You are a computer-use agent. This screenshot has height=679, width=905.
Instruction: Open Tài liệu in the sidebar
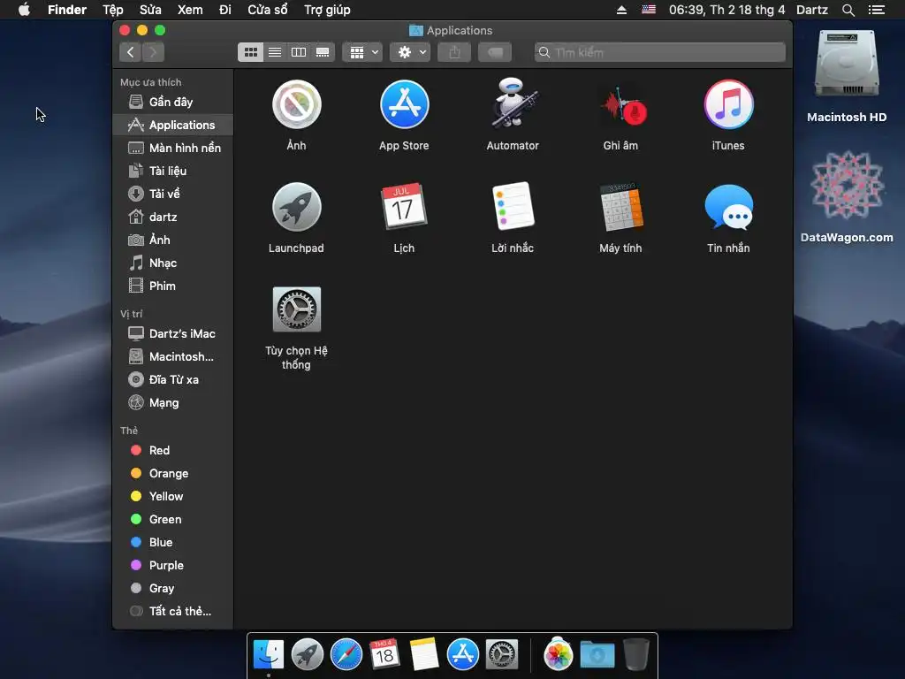click(173, 171)
